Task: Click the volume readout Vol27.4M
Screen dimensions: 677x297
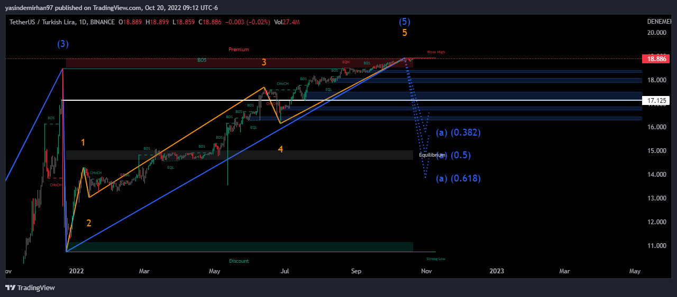Action: [287, 22]
